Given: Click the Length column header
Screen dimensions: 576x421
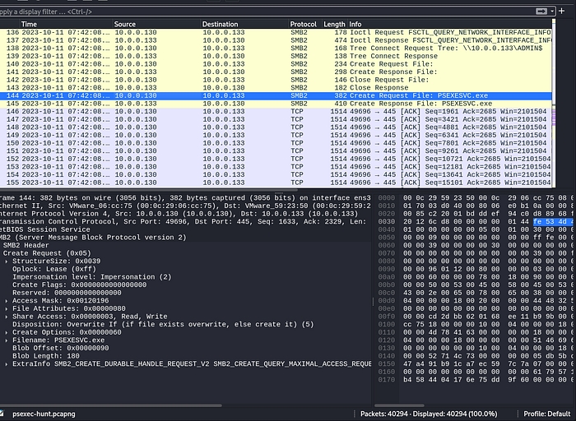Looking at the screenshot, I should [x=334, y=25].
